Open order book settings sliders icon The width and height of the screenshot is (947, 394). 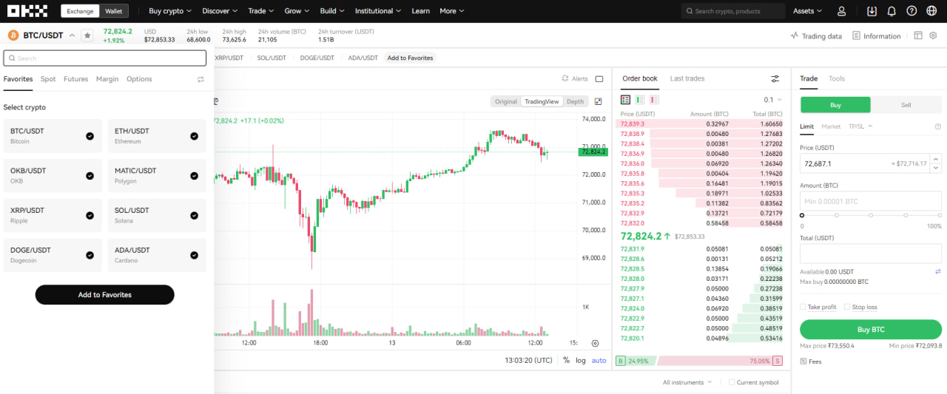[x=775, y=78]
